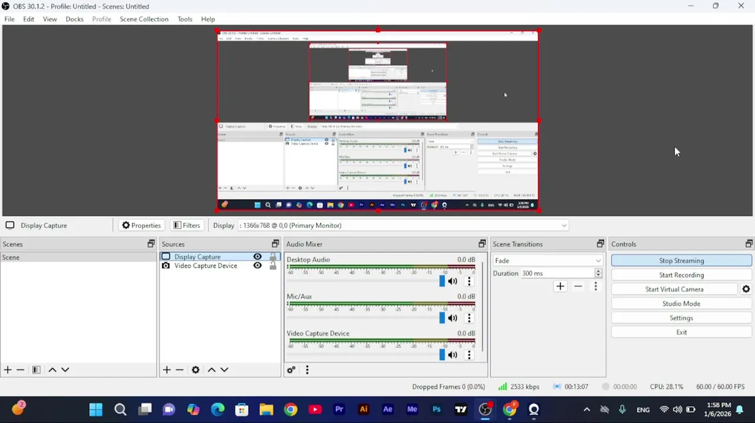Click the Duration 300 ms field

[x=557, y=273]
